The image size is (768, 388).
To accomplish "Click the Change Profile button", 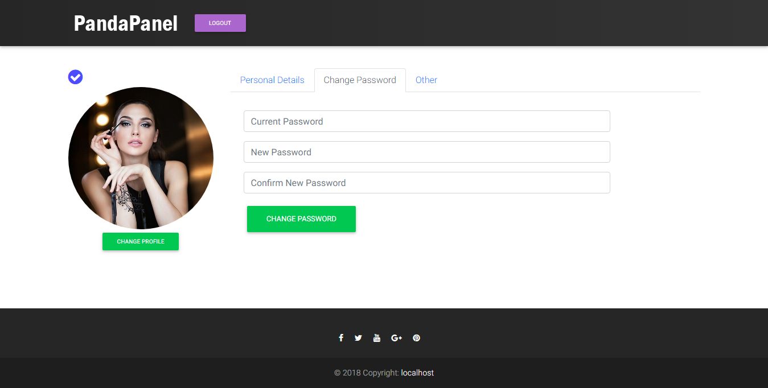I will point(141,241).
